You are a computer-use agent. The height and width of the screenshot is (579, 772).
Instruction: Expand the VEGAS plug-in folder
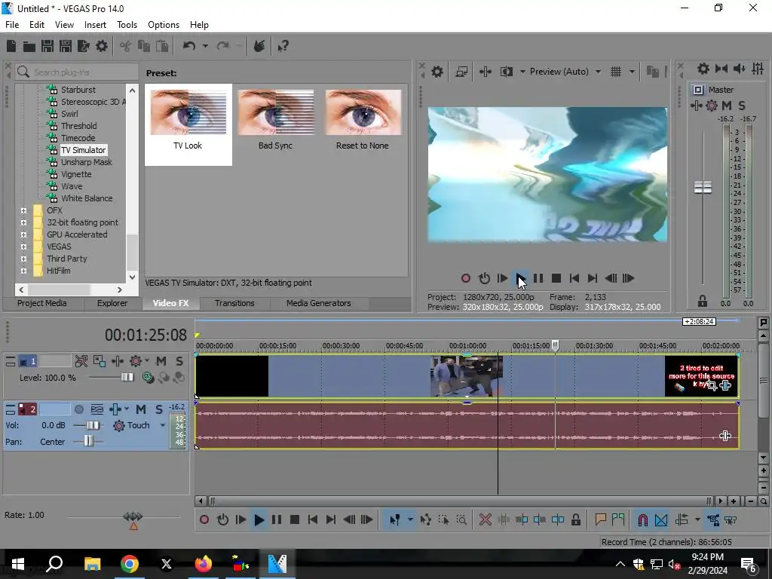pos(23,247)
